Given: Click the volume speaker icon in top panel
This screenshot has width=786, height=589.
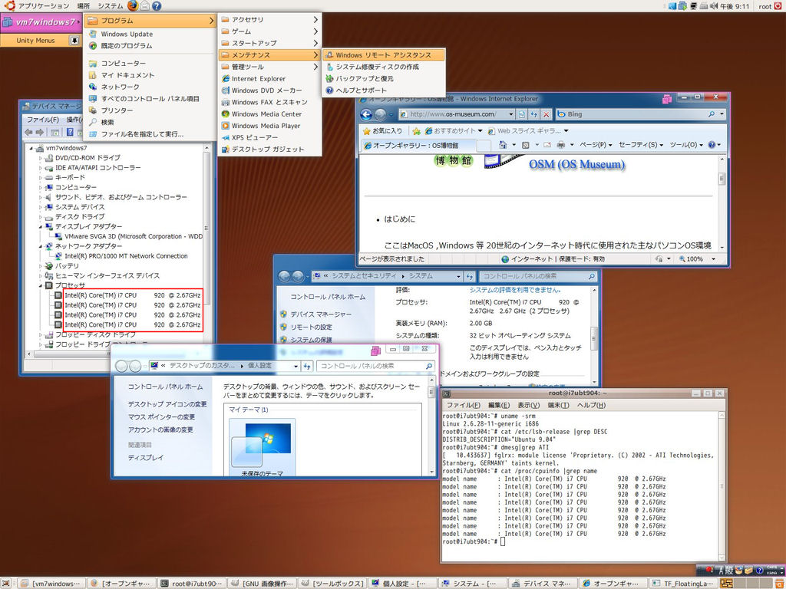Looking at the screenshot, I should (x=714, y=6).
